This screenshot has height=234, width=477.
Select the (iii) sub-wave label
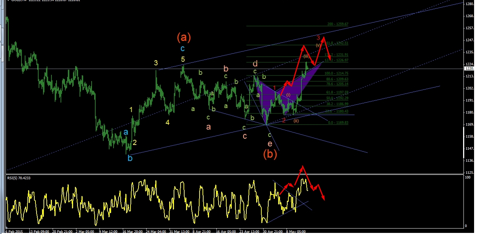tap(307, 56)
